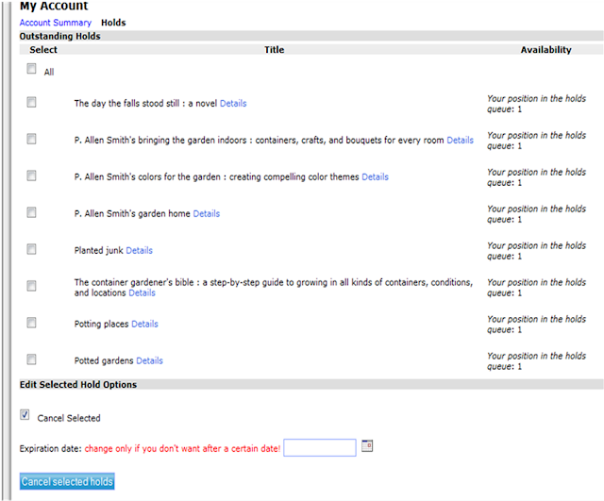
Task: Check the 'Potted gardens' hold checkbox
Action: (31, 359)
